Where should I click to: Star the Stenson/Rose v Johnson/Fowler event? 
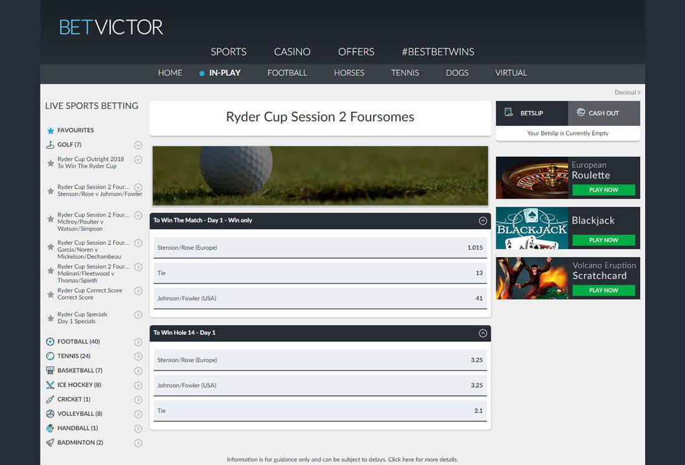tap(50, 191)
